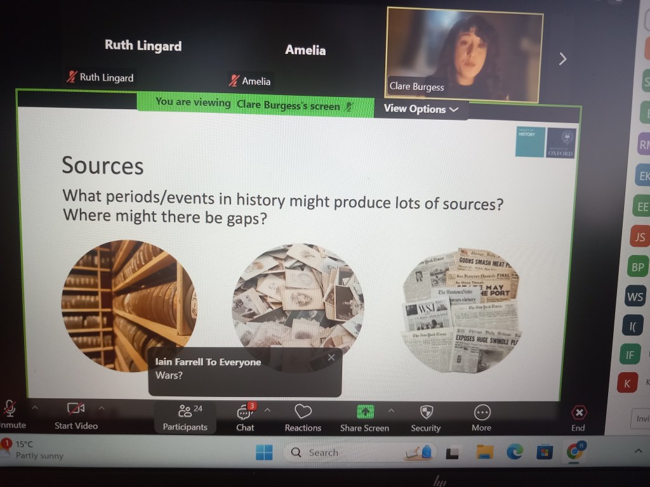Launch Google Chrome from the taskbar
Screen dimensions: 650x487
[575, 451]
